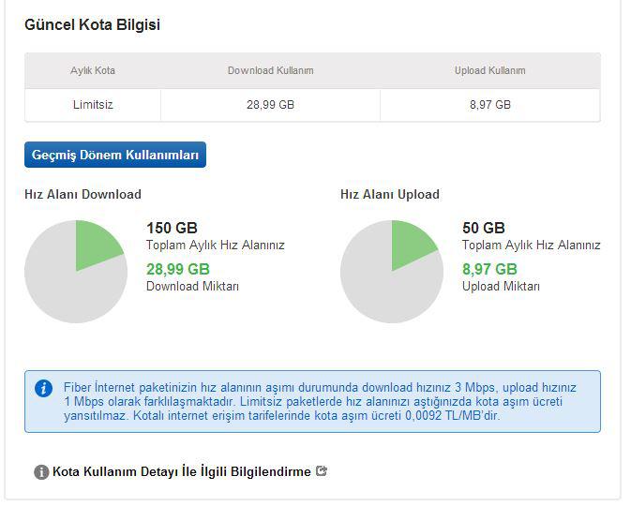This screenshot has height=506, width=631.
Task: Click the blue info icon in notice box
Action: pos(43,388)
